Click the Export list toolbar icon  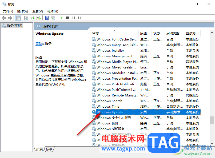tap(39, 18)
